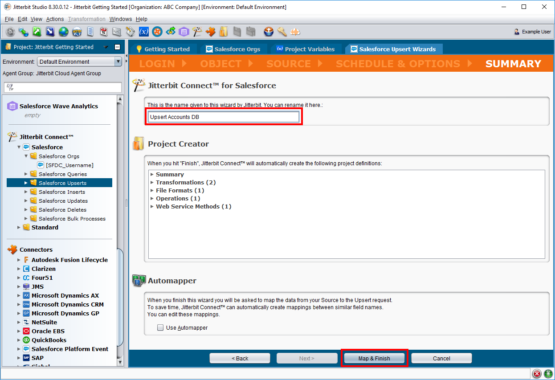The width and height of the screenshot is (555, 380).
Task: Expand the NetSuite connector node
Action: [19, 322]
